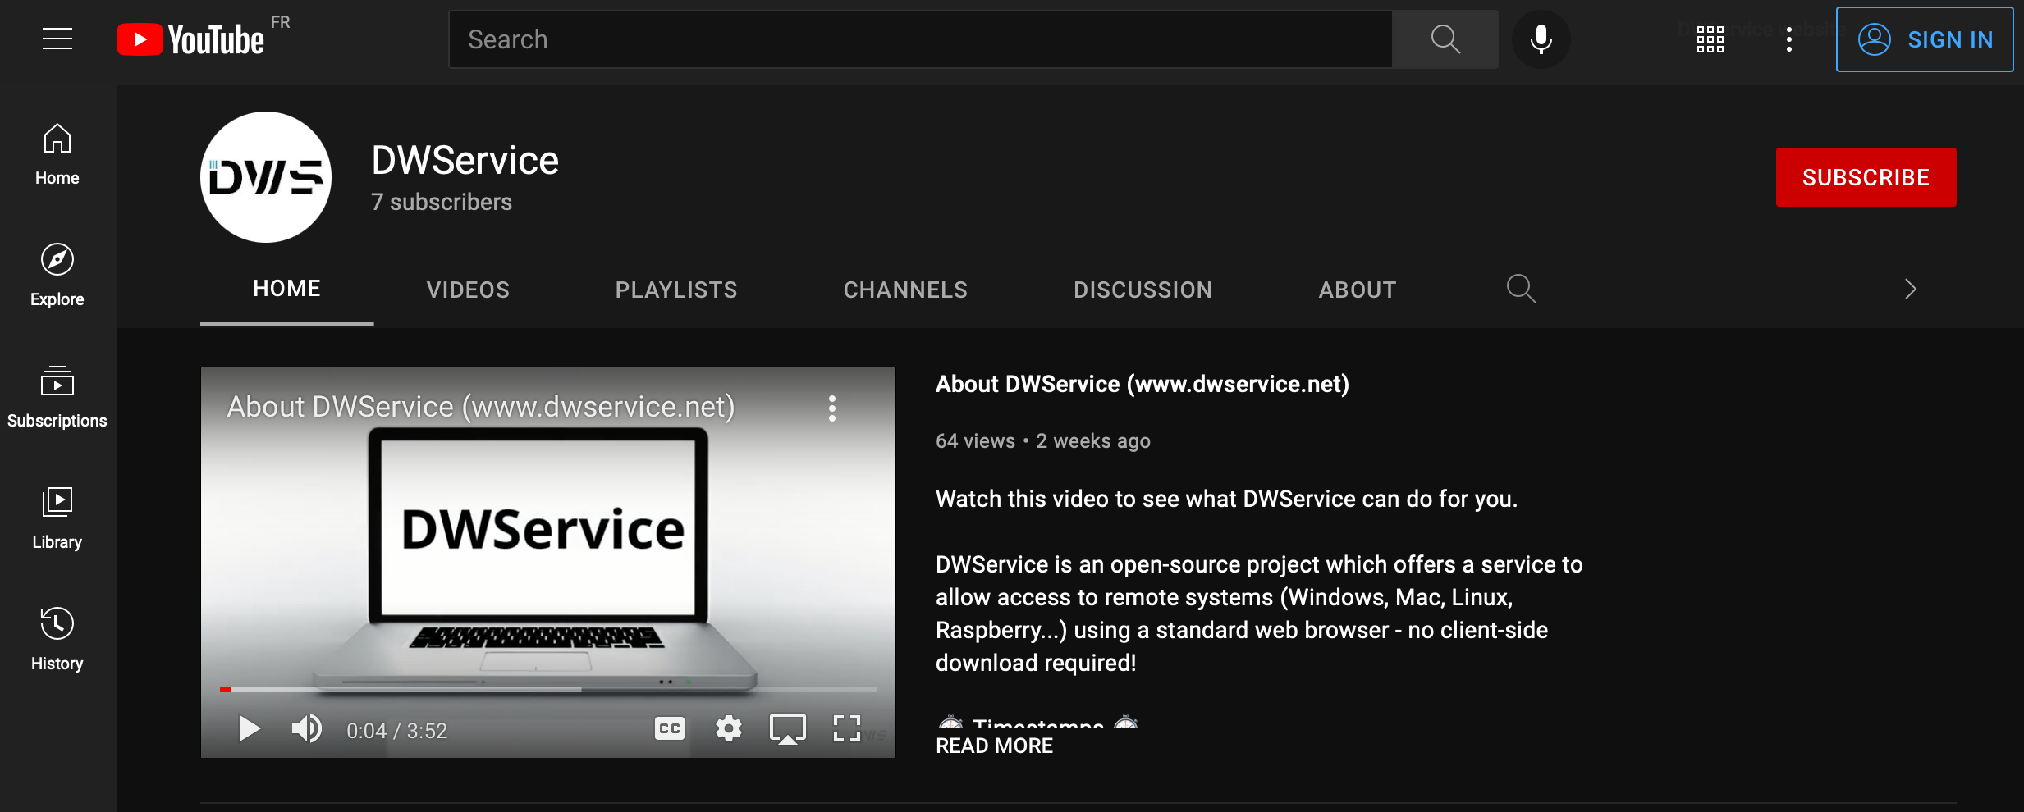Image resolution: width=2024 pixels, height=812 pixels.
Task: Select the channel HOME tab
Action: (x=286, y=289)
